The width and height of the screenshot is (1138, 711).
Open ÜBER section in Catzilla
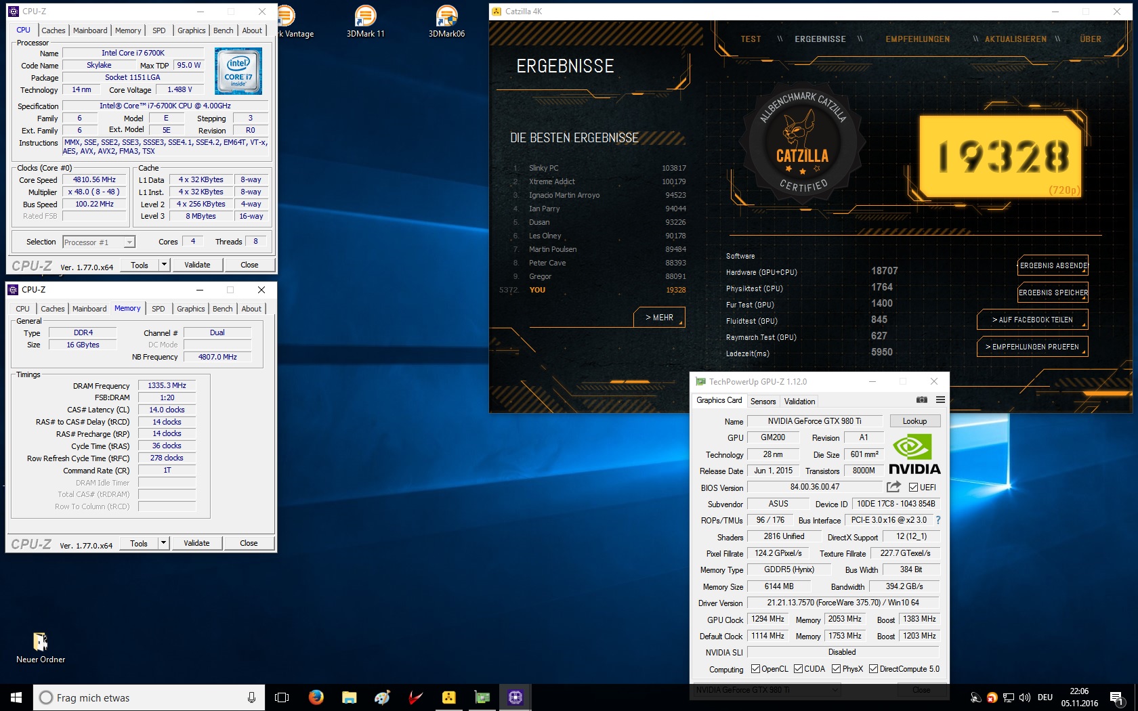tap(1091, 39)
